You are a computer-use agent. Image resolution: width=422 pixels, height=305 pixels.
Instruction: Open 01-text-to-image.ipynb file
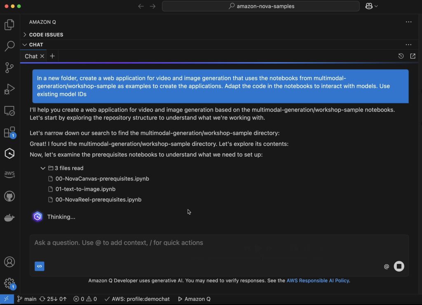pos(85,189)
